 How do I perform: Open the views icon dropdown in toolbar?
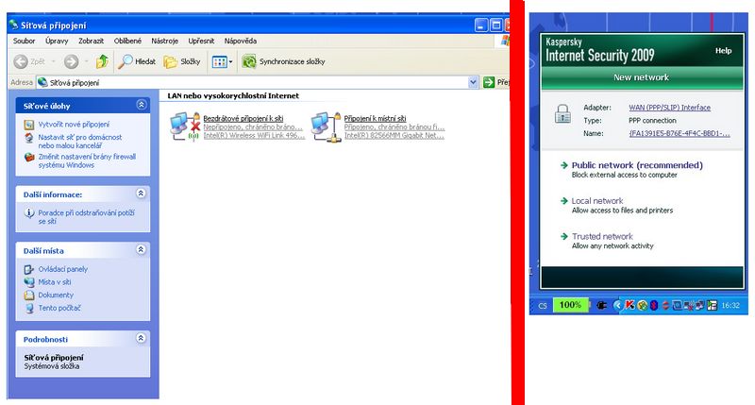(222, 61)
